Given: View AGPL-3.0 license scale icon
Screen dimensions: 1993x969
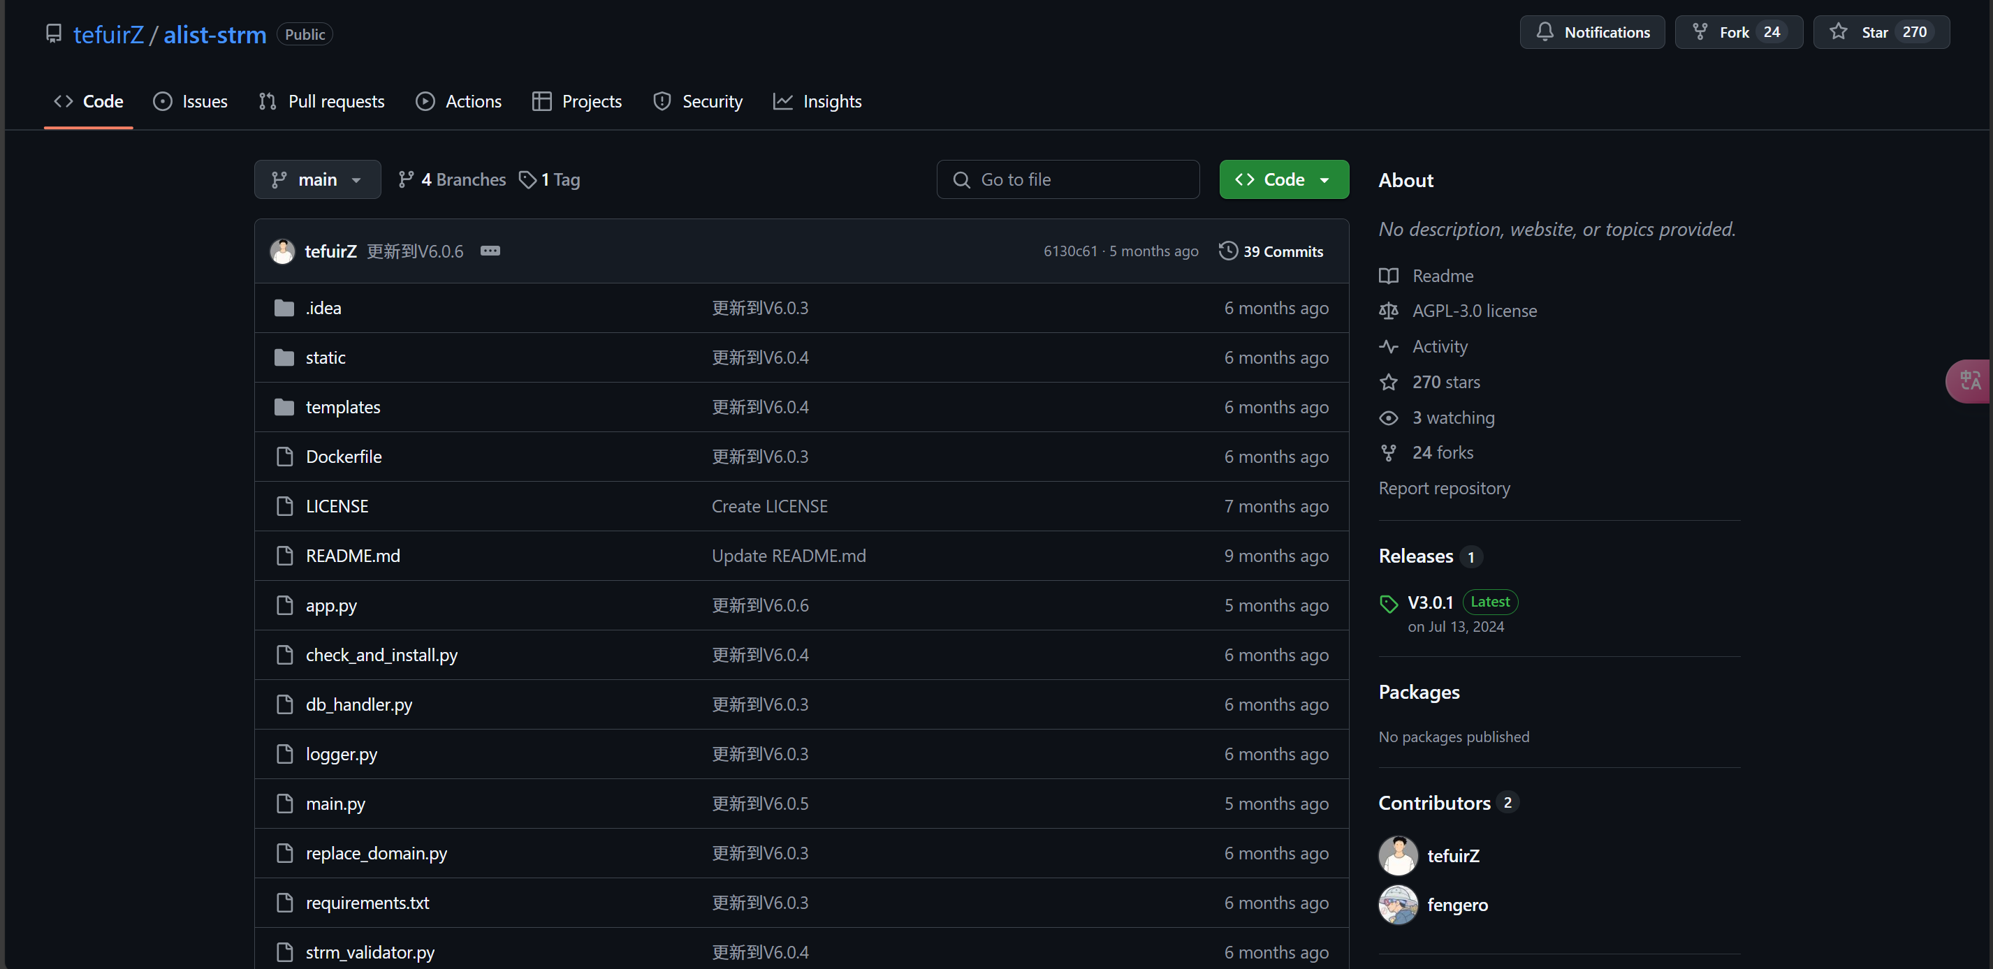Looking at the screenshot, I should [1388, 311].
